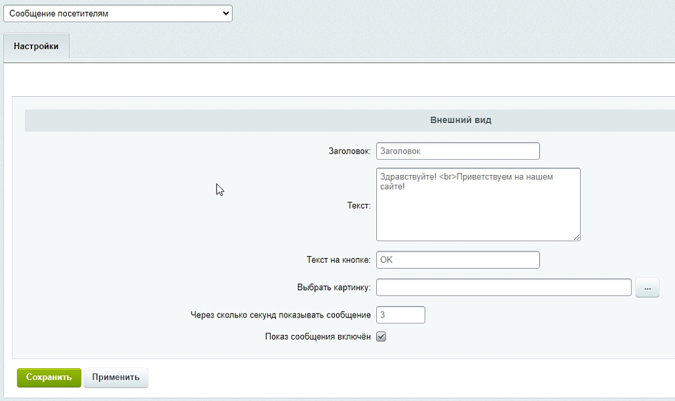This screenshot has height=401, width=675.
Task: Focus the 'Выбрать картинку' file path field
Action: tap(504, 287)
